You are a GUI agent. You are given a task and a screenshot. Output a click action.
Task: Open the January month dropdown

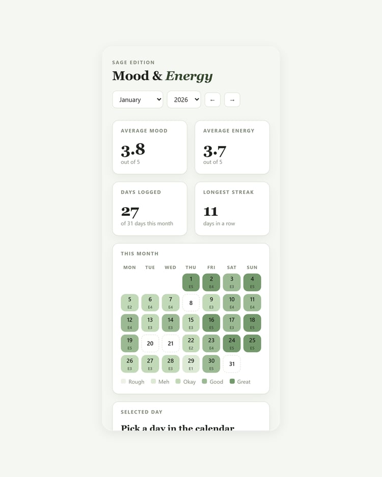click(138, 99)
